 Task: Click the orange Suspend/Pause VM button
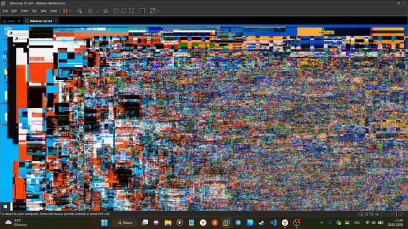pyautogui.click(x=65, y=11)
